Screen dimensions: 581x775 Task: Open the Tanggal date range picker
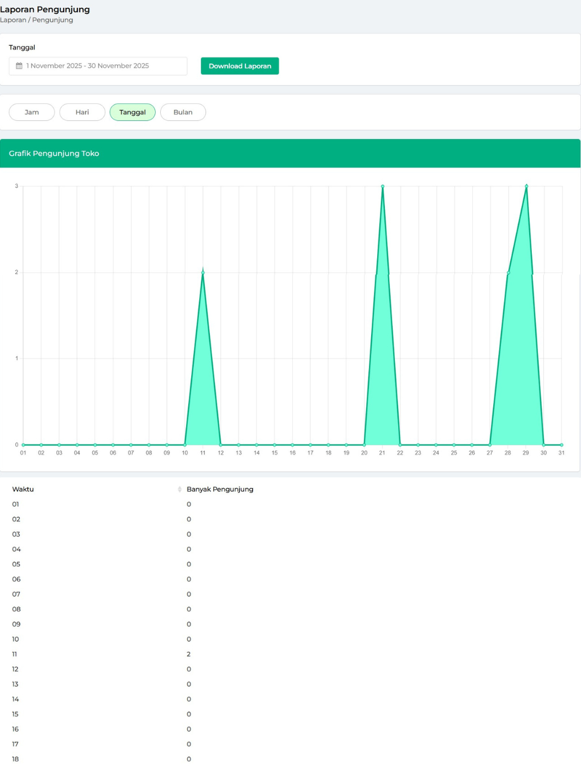point(98,66)
